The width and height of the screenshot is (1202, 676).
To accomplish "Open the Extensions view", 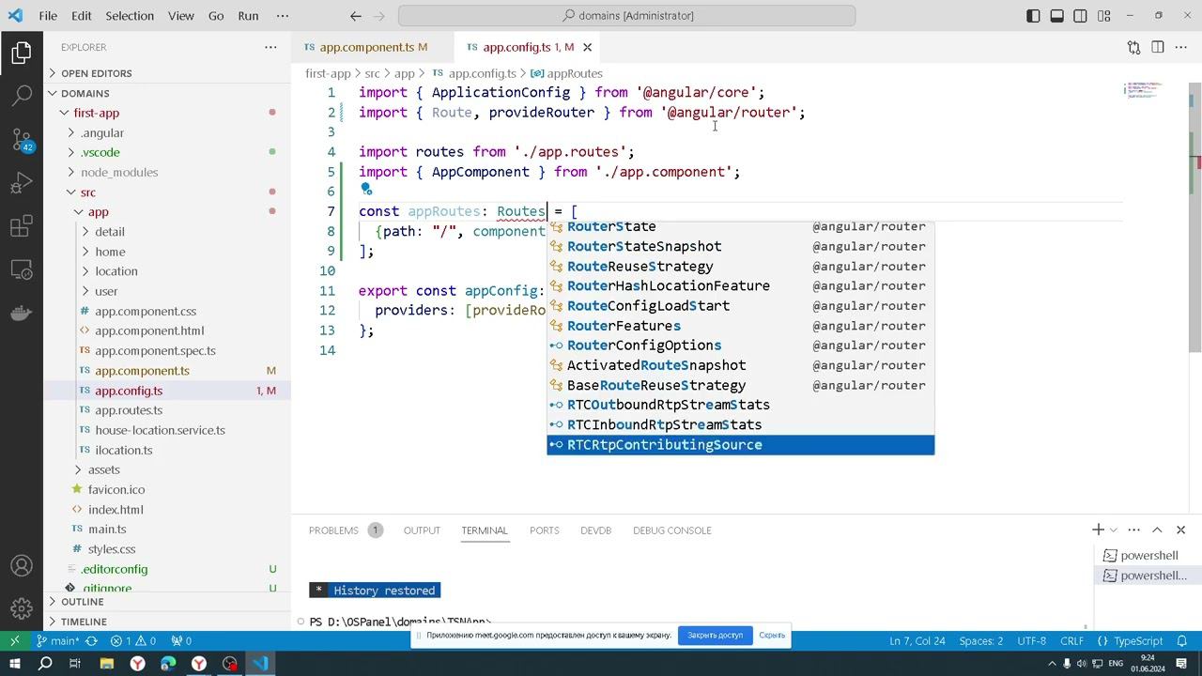I will tap(22, 226).
